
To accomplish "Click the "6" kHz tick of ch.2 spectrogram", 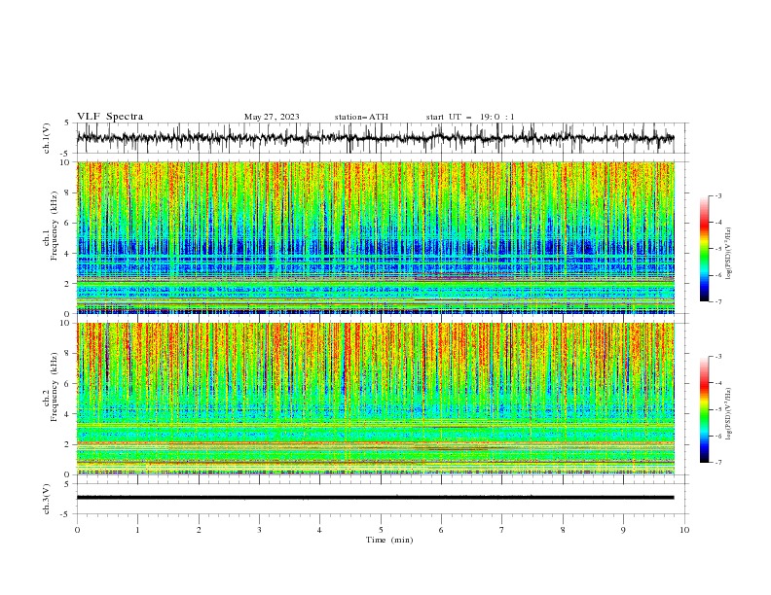I will tap(69, 384).
